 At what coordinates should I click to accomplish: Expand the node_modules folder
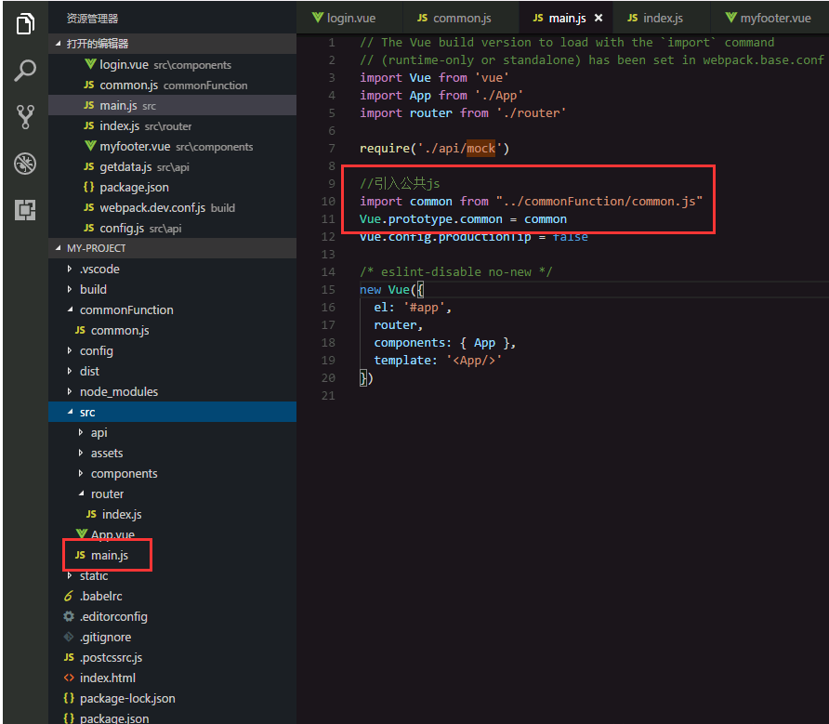point(71,391)
